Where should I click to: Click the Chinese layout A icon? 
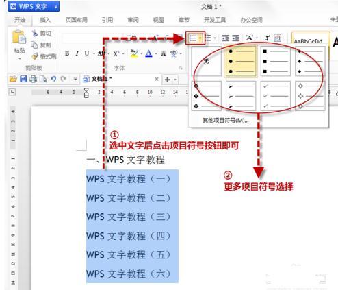pyautogui.click(x=250, y=38)
